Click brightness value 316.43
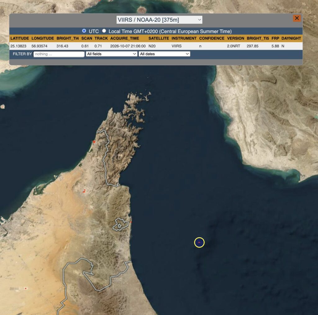 pos(62,46)
